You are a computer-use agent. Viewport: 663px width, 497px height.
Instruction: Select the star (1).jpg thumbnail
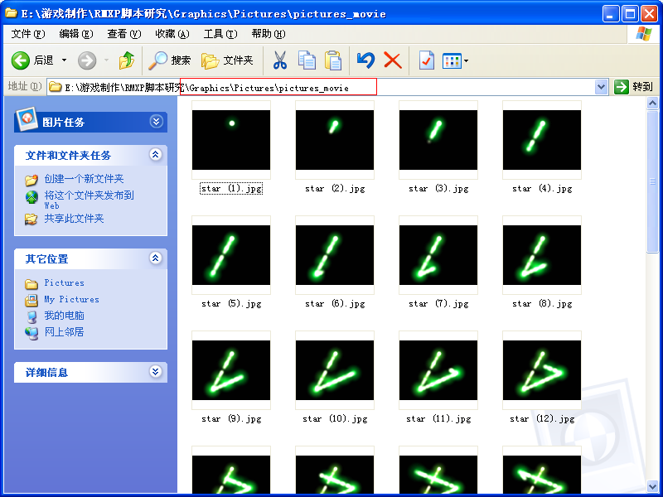231,140
